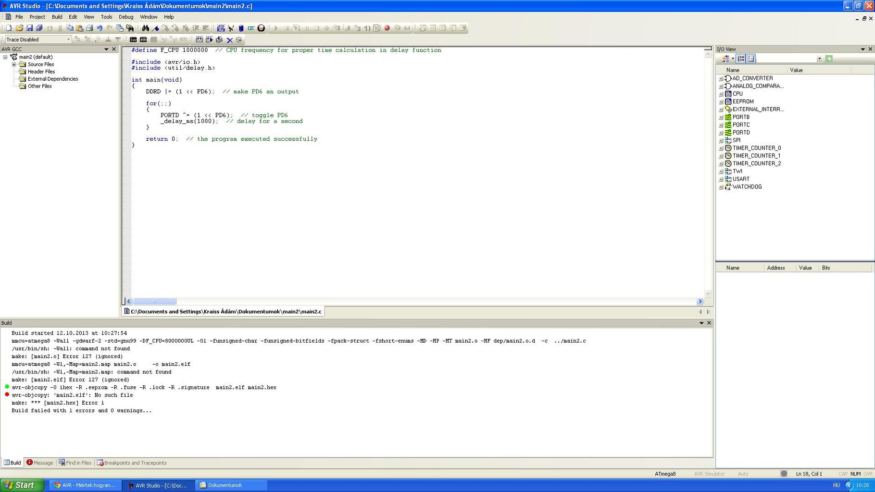Open the Project menu
Screen dimensions: 875x492
tap(37, 17)
